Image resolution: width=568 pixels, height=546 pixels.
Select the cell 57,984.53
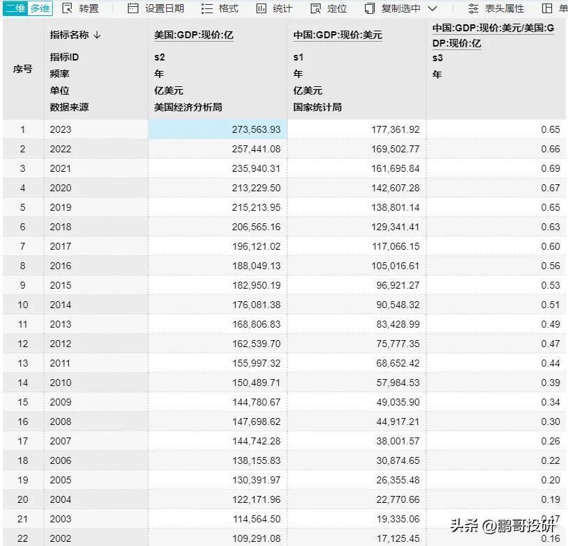(357, 383)
